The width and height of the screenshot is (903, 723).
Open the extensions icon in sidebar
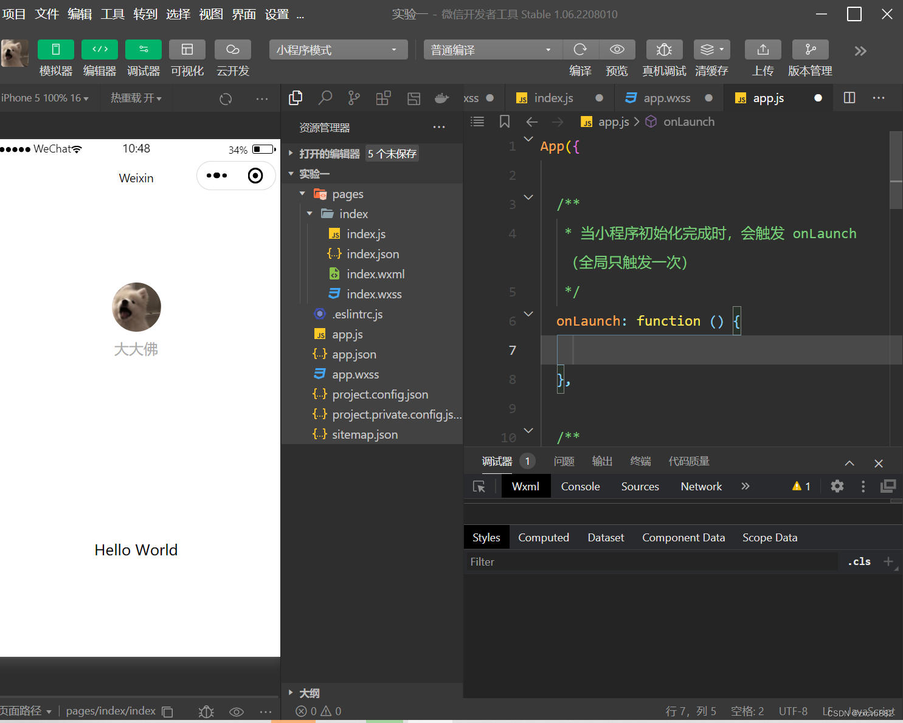pyautogui.click(x=383, y=98)
